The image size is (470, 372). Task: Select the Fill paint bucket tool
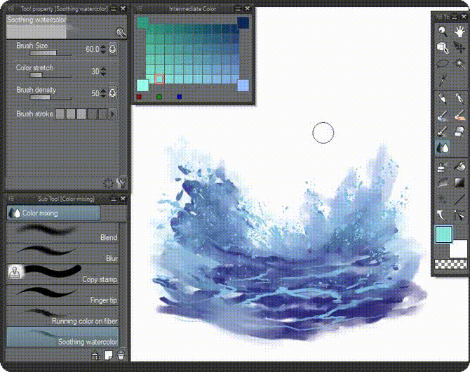click(459, 166)
